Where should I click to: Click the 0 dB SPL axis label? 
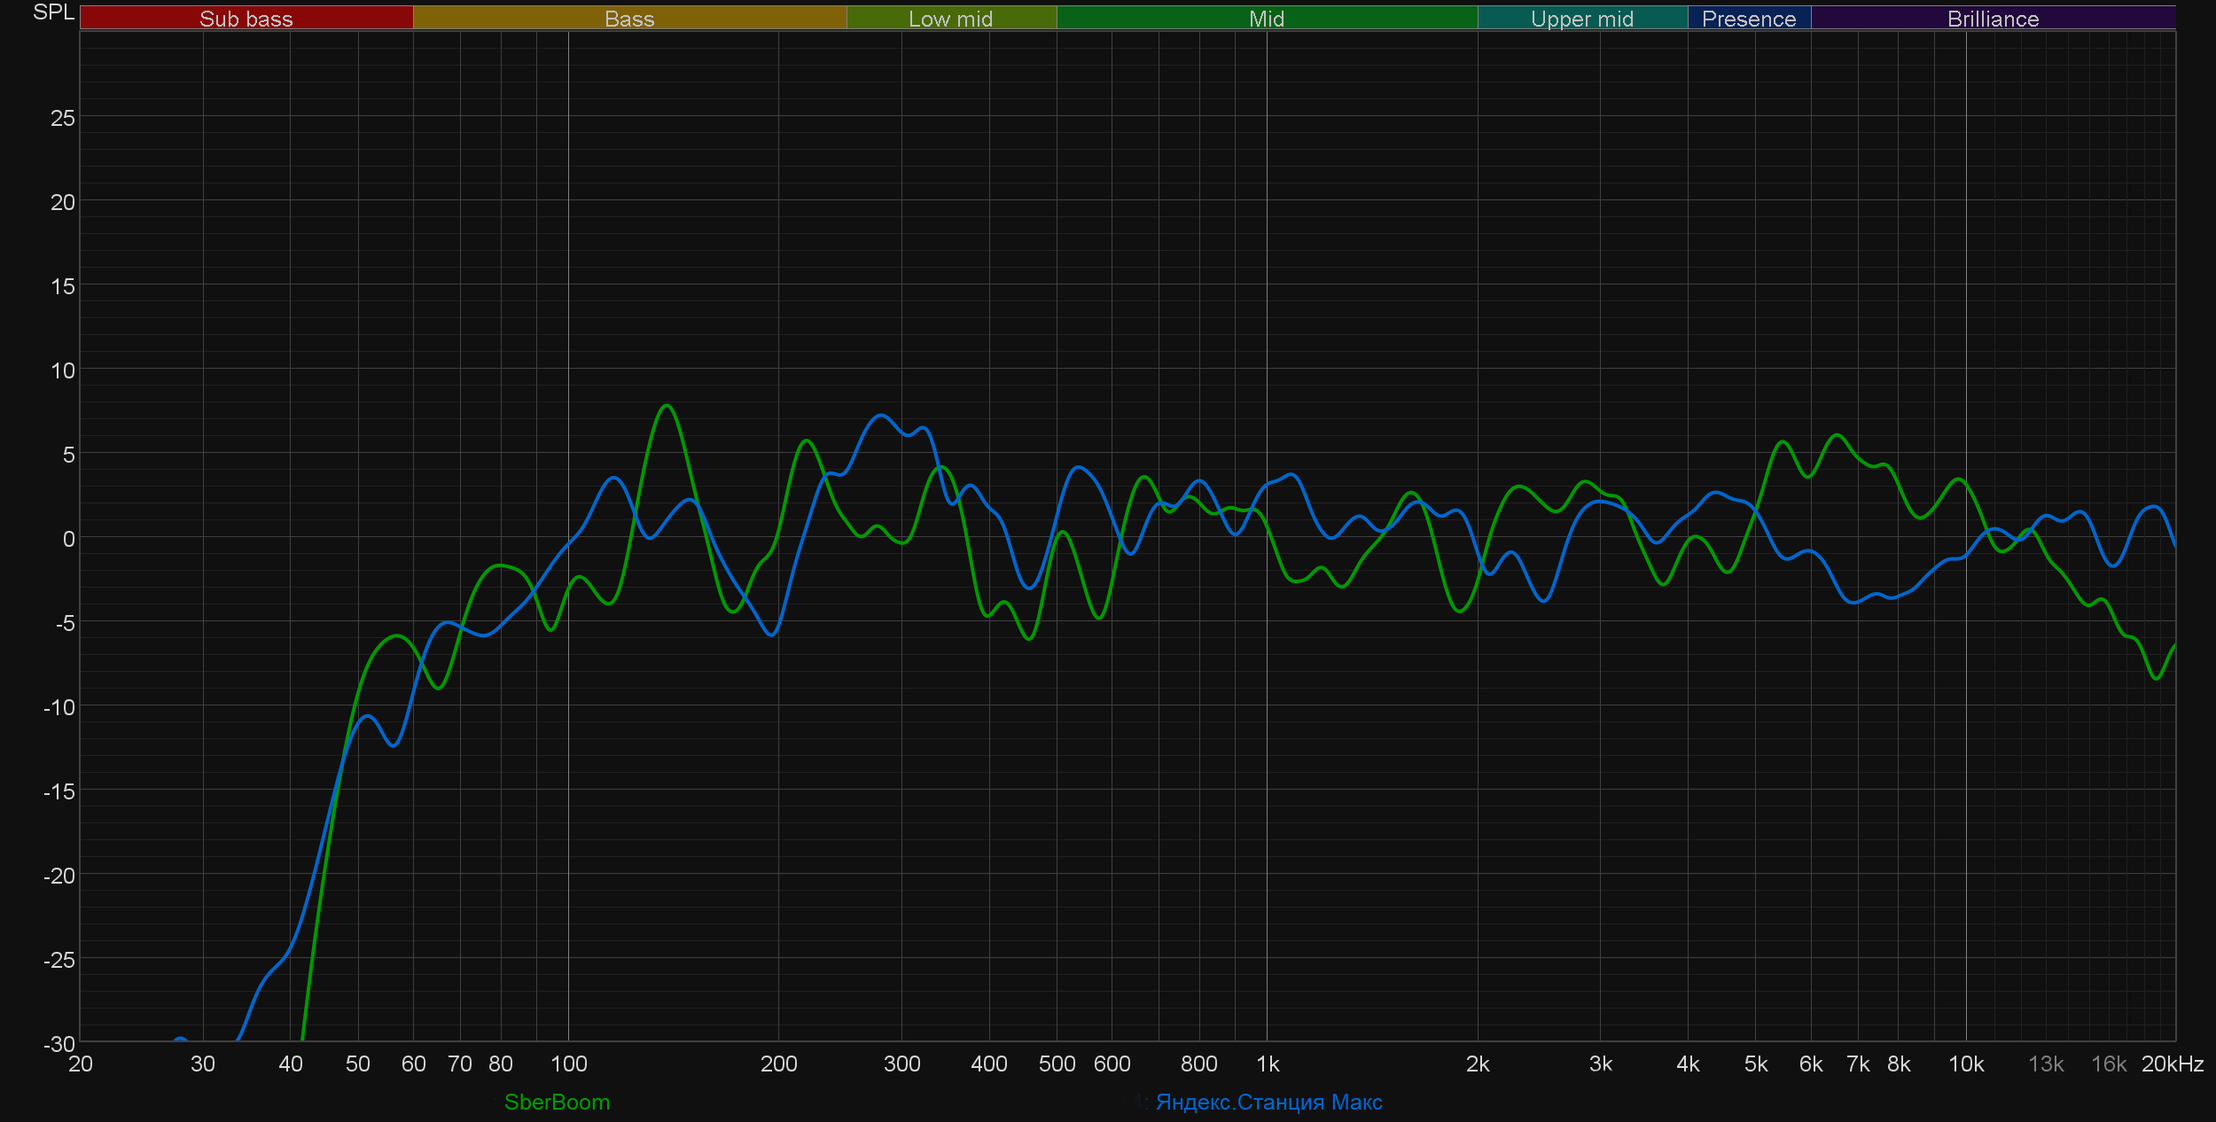[68, 539]
